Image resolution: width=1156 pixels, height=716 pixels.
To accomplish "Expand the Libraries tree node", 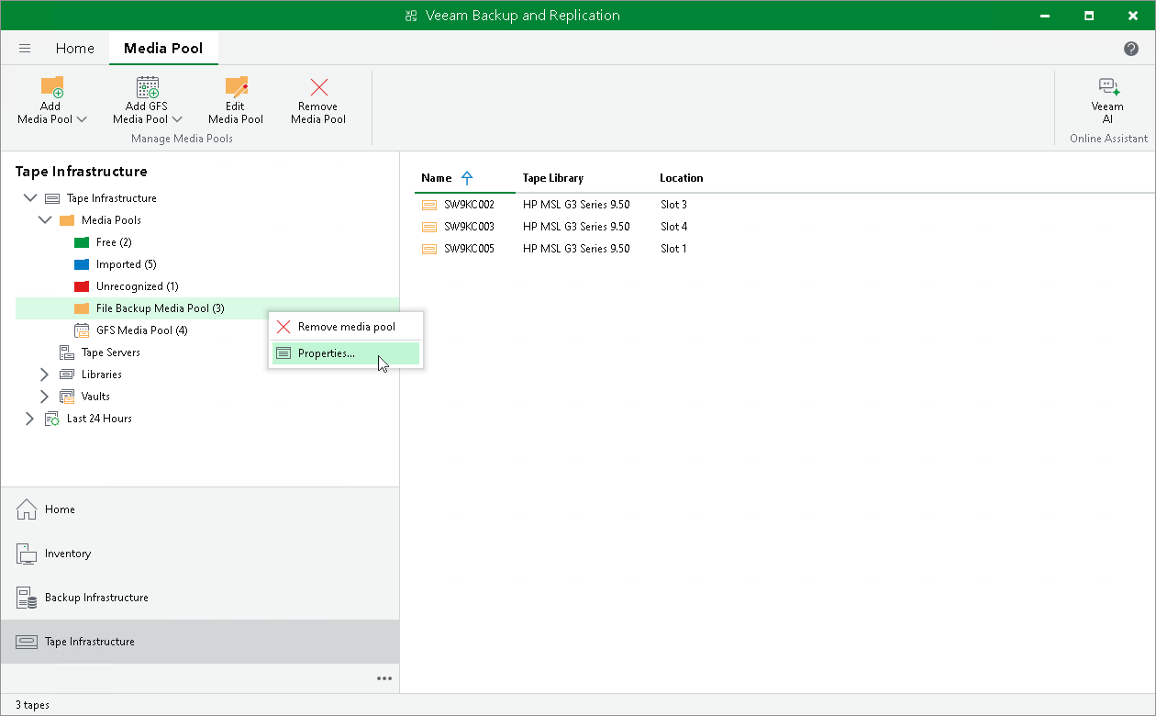I will [x=44, y=375].
